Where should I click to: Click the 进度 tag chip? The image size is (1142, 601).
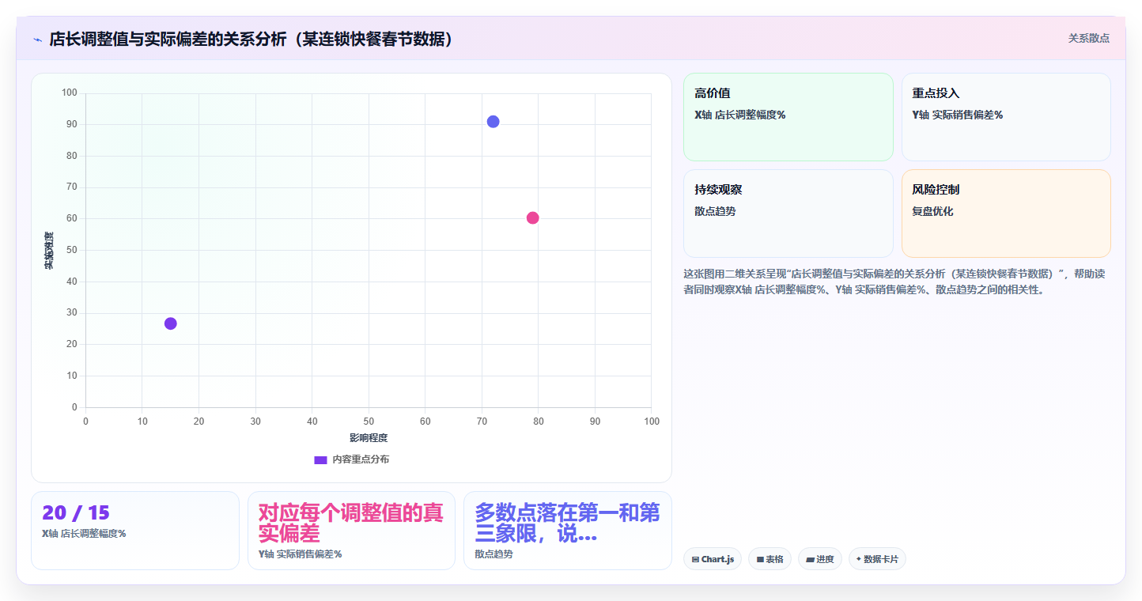pos(820,559)
